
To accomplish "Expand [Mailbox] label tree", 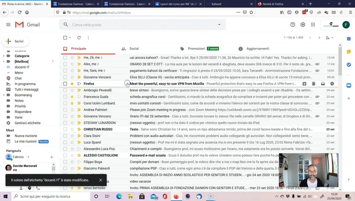I will coord(4,61).
